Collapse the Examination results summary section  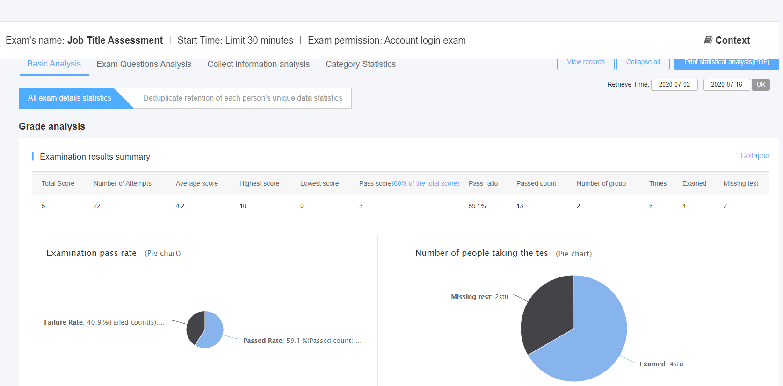point(754,156)
